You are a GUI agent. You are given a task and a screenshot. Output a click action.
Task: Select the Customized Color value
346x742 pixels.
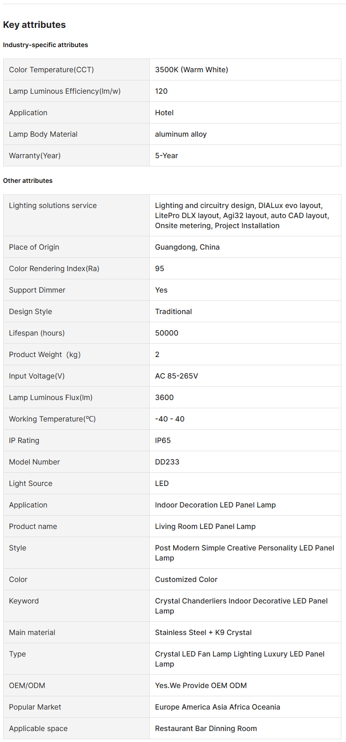(186, 579)
